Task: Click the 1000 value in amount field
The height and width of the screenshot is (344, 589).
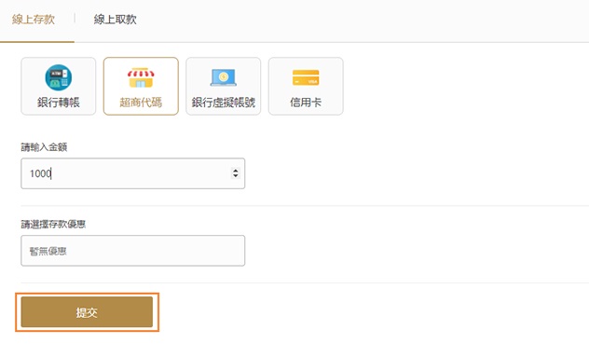Action: tap(40, 173)
